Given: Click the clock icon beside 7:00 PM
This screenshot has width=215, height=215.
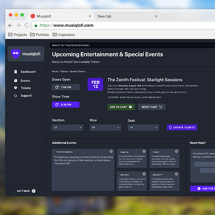Looking at the screenshot, I should click(57, 87).
